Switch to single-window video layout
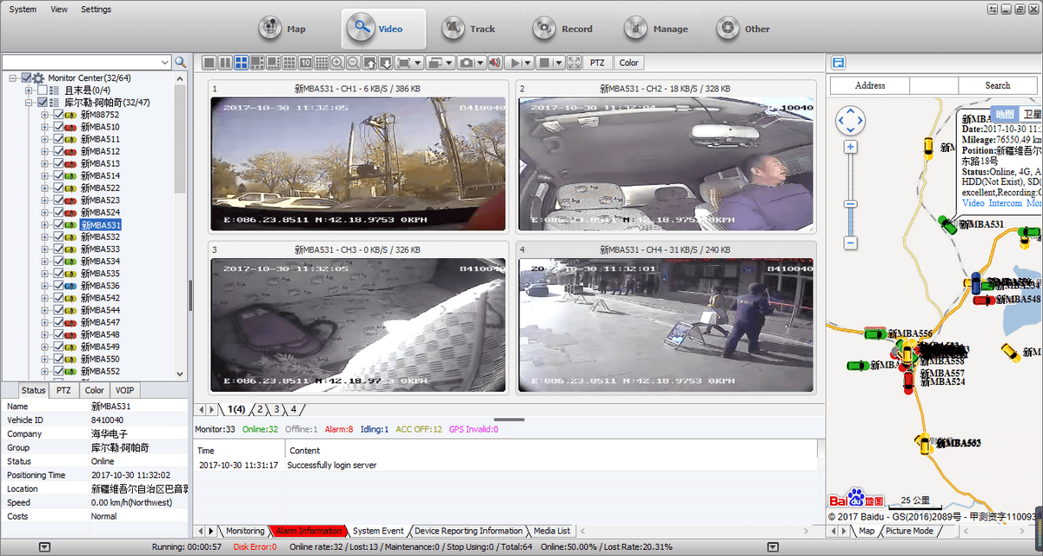This screenshot has width=1043, height=556. (x=209, y=63)
